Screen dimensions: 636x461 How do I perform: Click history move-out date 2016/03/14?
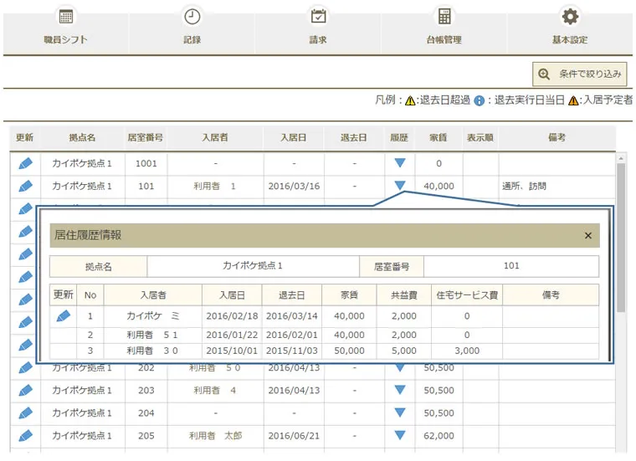(292, 316)
